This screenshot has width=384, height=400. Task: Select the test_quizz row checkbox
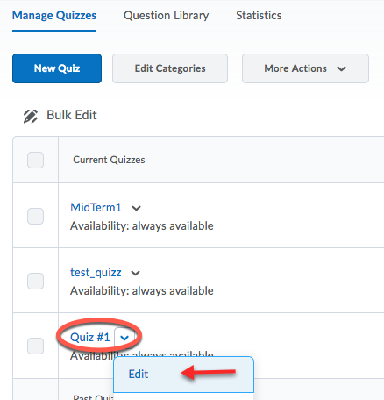35,281
